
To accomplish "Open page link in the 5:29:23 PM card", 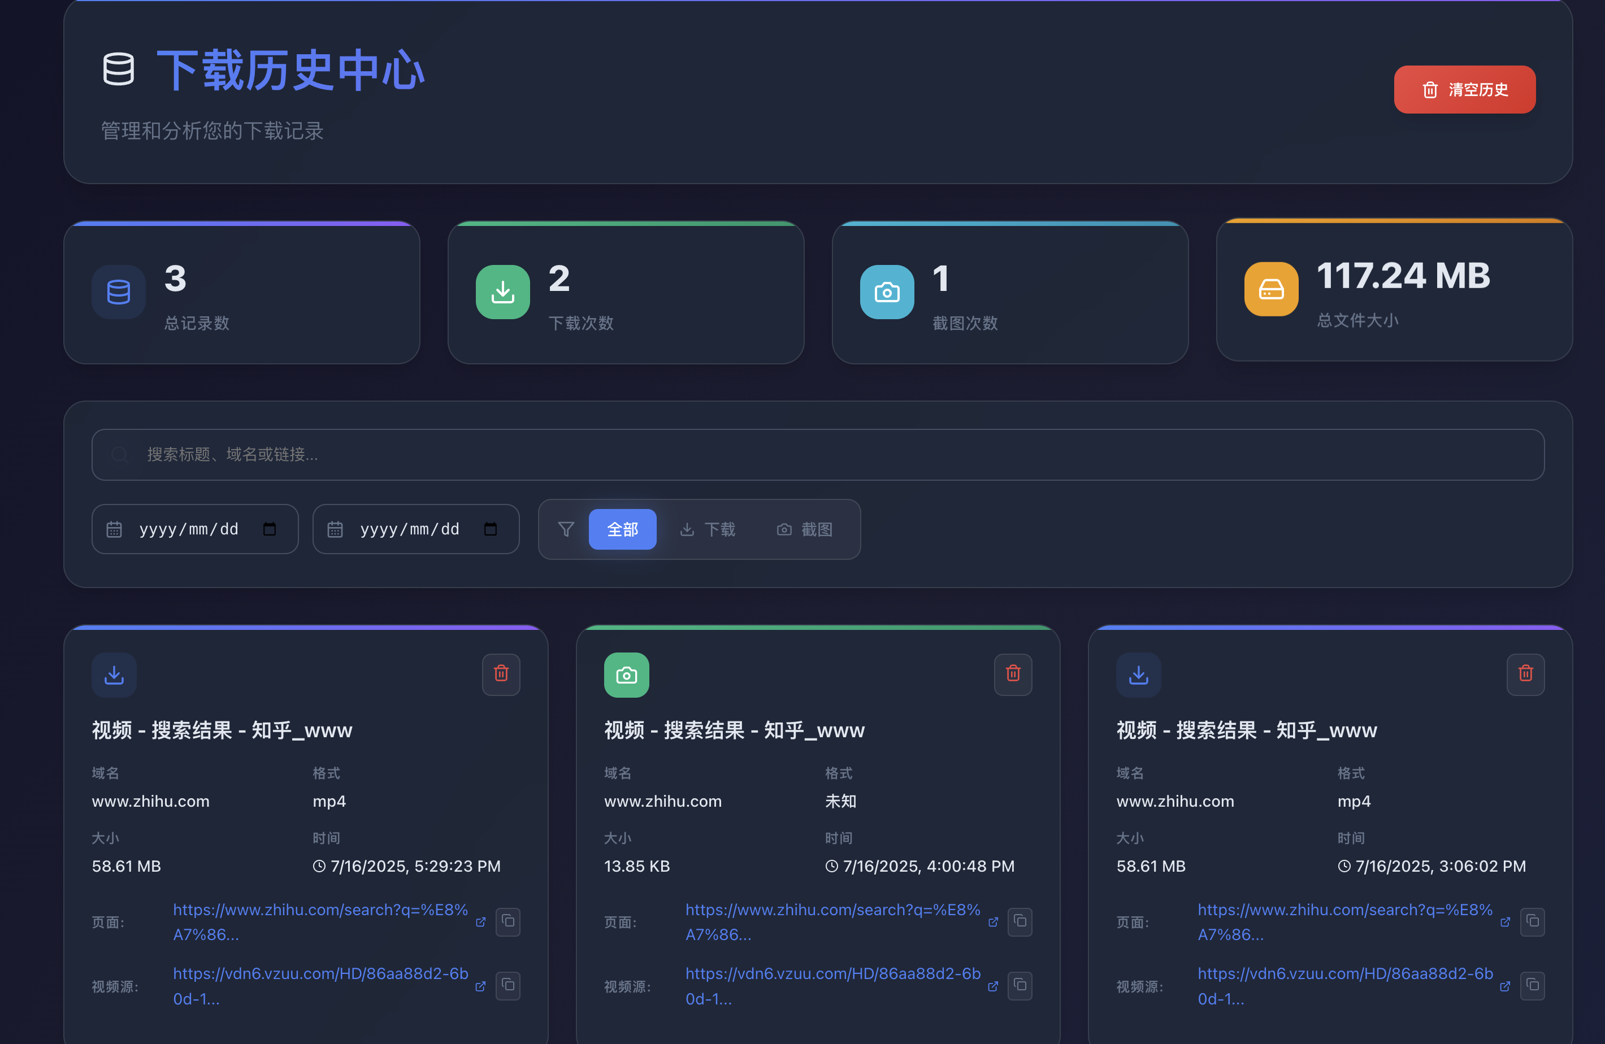I will (x=320, y=922).
